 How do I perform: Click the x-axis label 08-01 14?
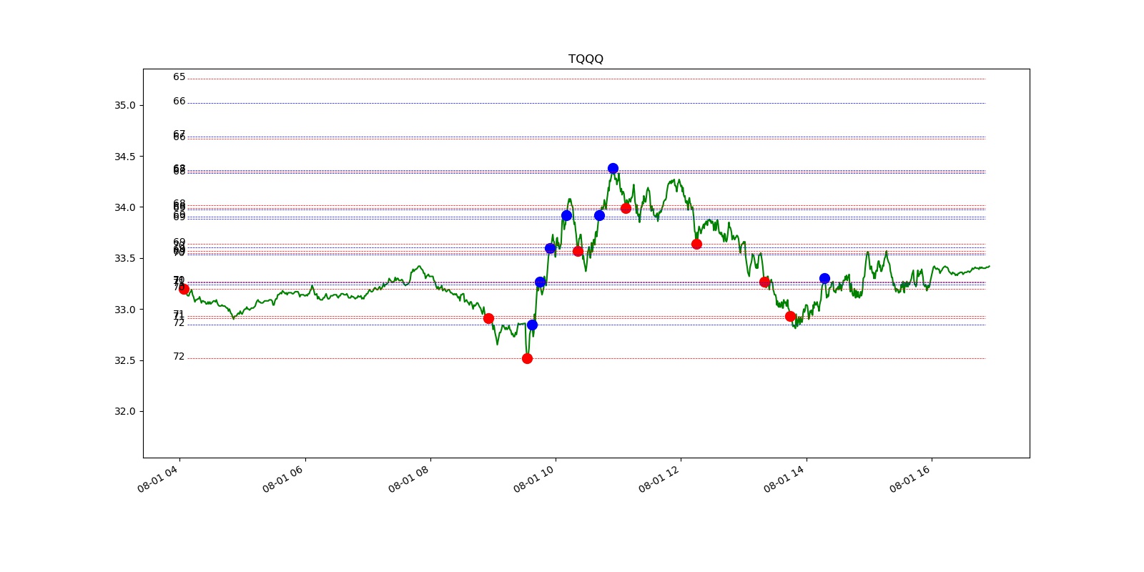click(784, 479)
